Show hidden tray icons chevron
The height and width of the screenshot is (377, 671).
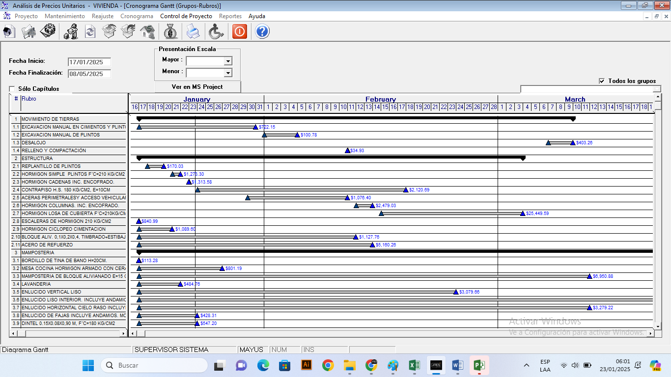coord(527,365)
